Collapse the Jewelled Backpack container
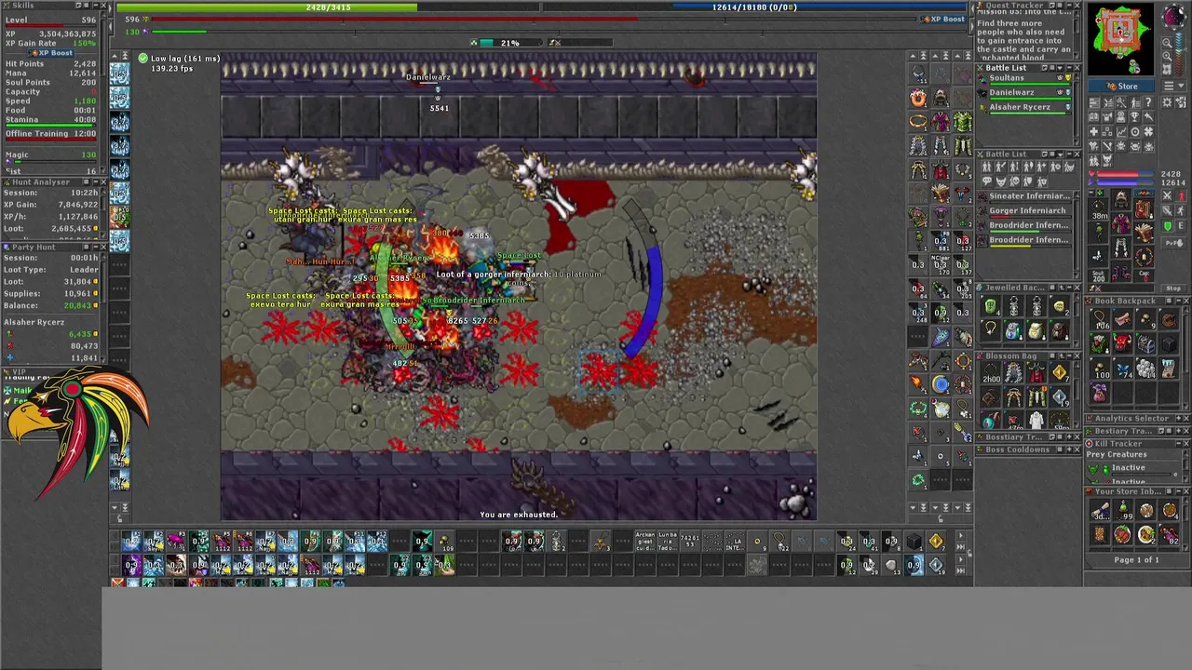 click(1069, 288)
